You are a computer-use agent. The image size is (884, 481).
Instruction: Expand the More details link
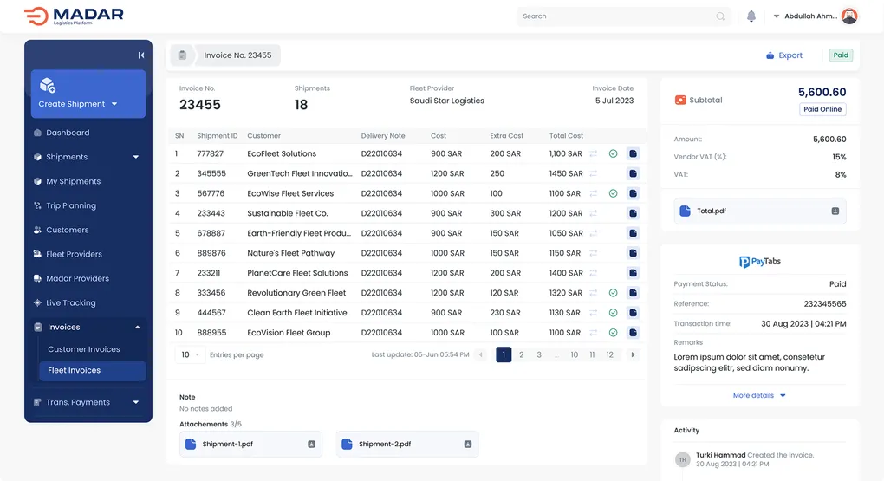(x=759, y=395)
